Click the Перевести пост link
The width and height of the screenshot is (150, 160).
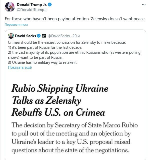(16, 25)
